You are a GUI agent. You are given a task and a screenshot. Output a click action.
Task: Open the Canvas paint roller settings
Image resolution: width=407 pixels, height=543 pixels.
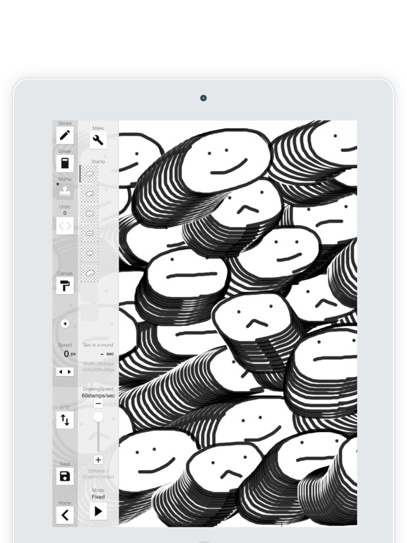[65, 286]
